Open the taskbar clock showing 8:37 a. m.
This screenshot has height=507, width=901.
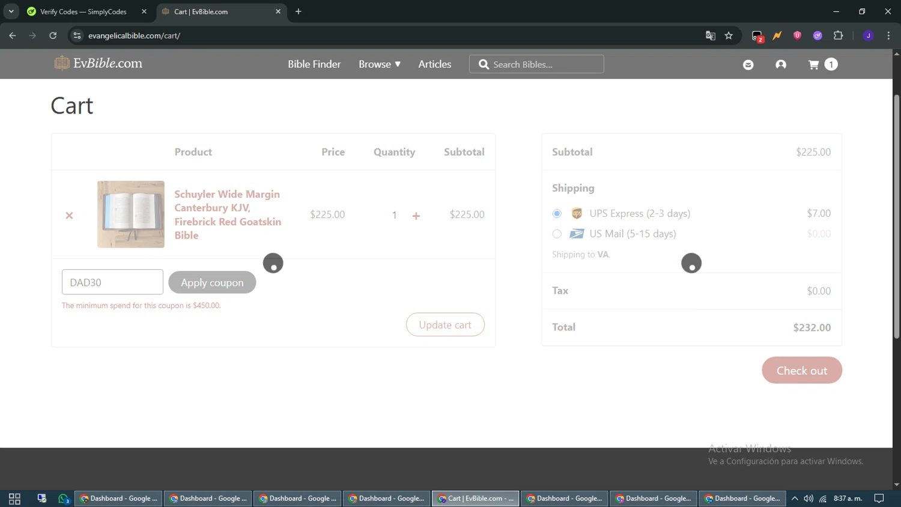[848, 499]
